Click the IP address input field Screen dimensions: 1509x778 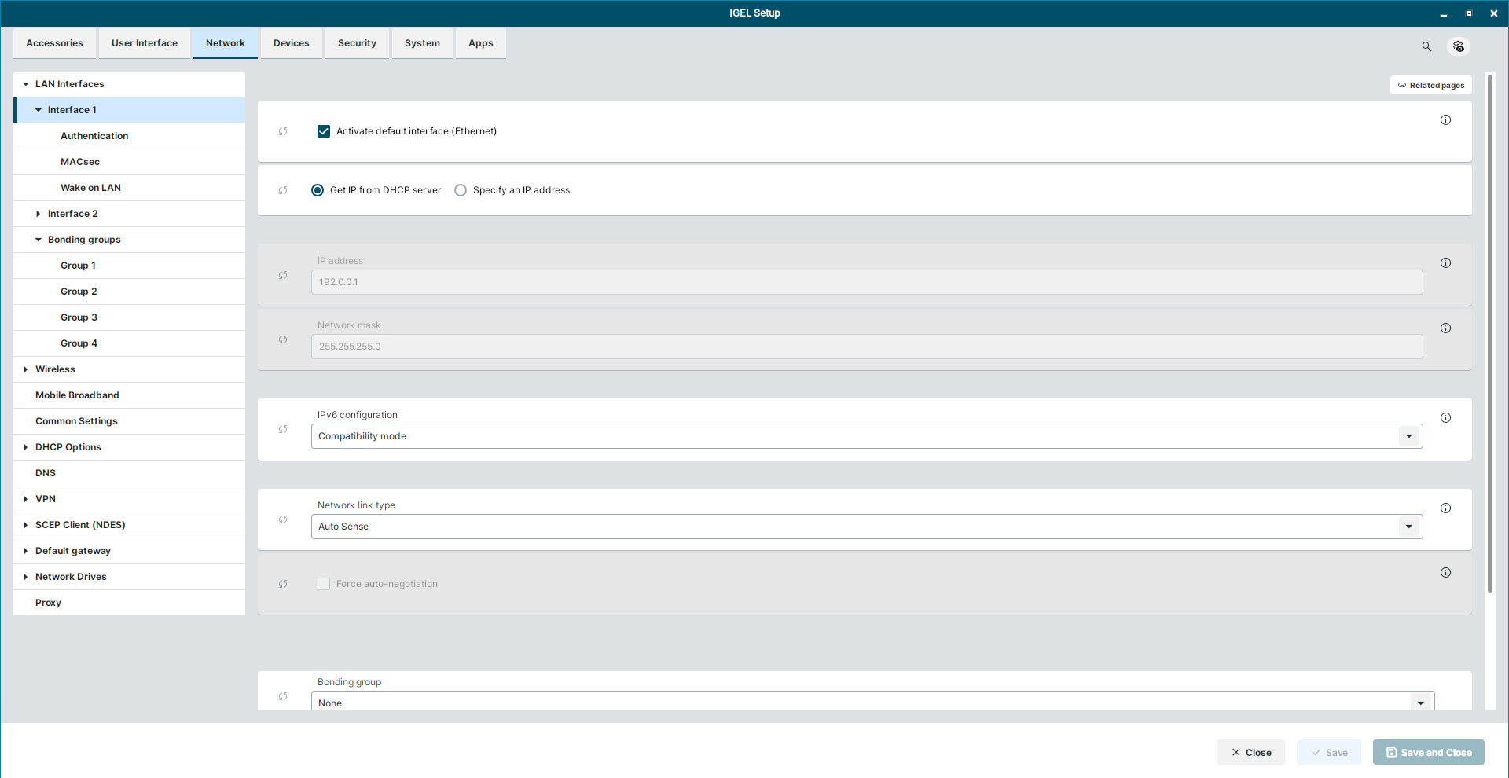(867, 282)
